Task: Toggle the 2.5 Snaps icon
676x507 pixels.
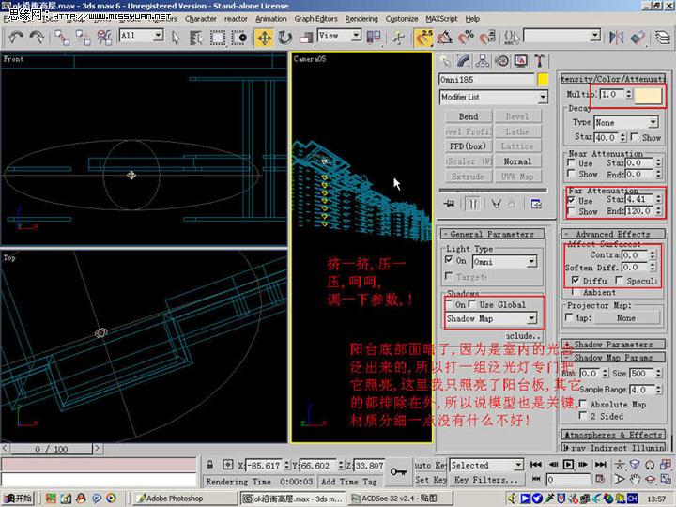Action: 422,38
